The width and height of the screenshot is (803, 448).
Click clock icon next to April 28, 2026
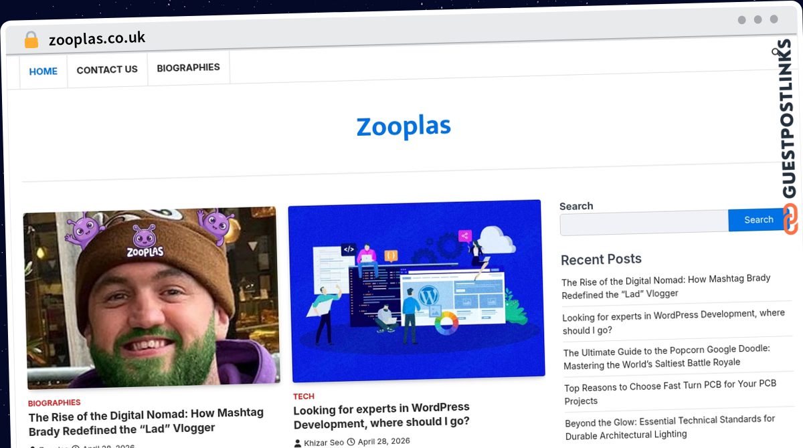point(351,442)
